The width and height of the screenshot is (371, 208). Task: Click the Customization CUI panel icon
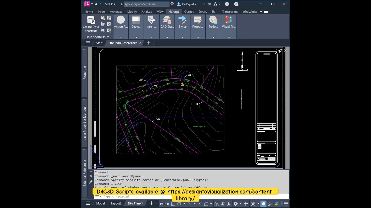[136, 20]
